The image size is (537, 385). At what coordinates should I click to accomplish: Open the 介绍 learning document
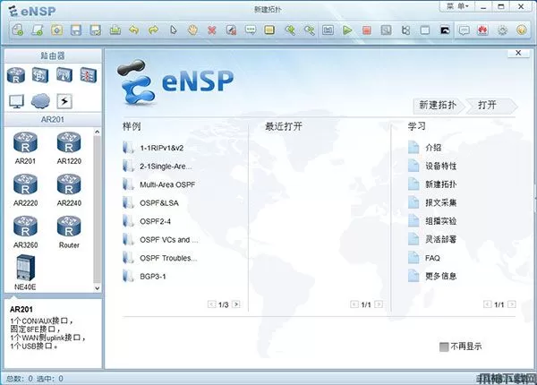coord(424,148)
